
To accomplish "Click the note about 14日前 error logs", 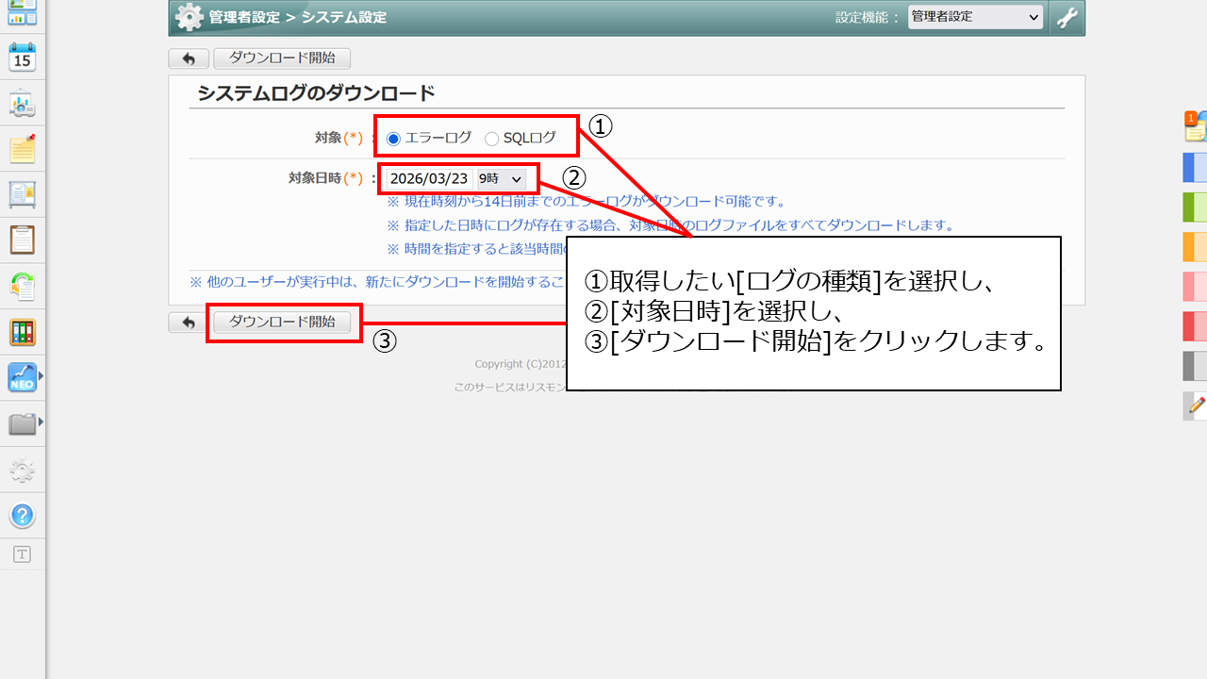I will (x=587, y=201).
